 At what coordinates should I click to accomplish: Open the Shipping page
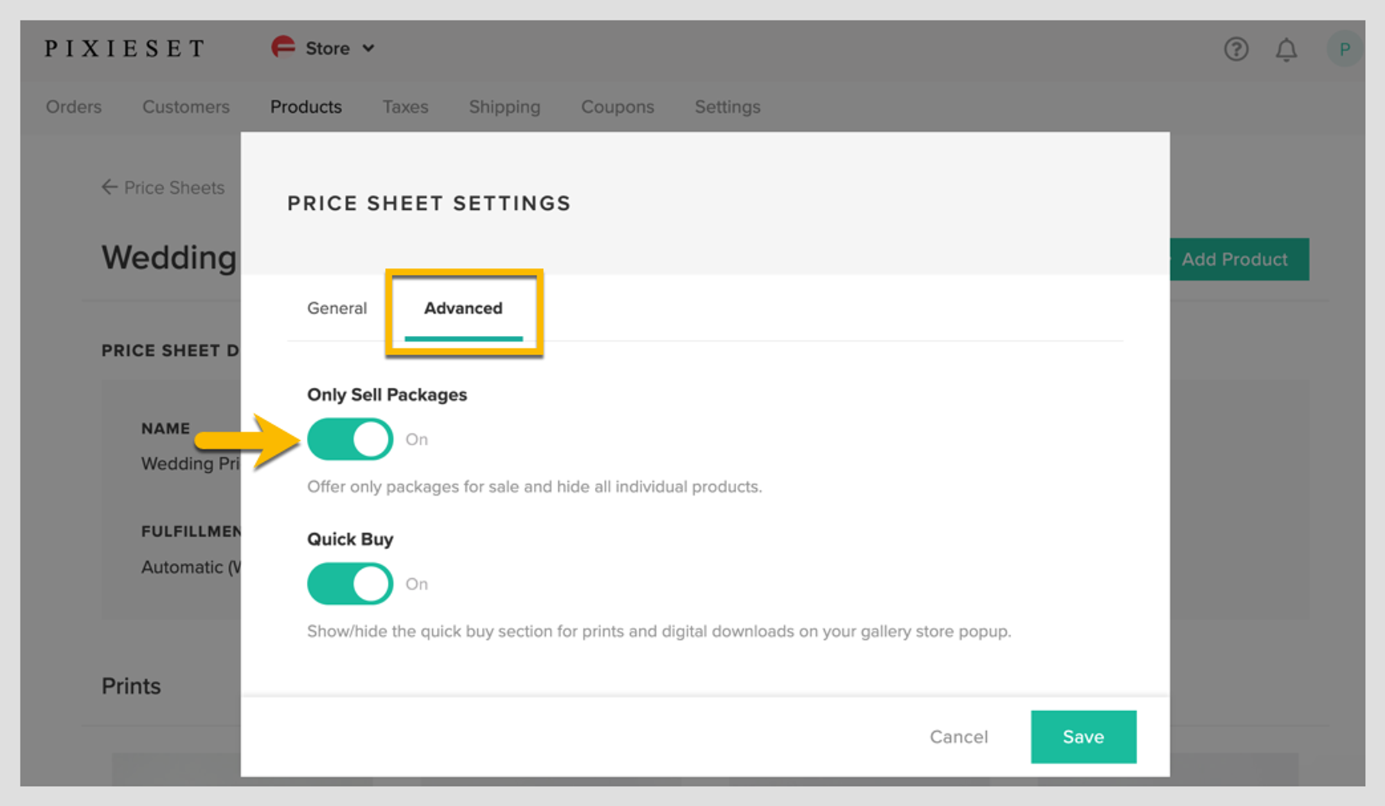point(504,107)
